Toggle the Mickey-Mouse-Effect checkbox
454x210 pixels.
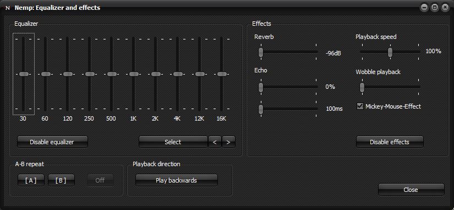(x=360, y=106)
